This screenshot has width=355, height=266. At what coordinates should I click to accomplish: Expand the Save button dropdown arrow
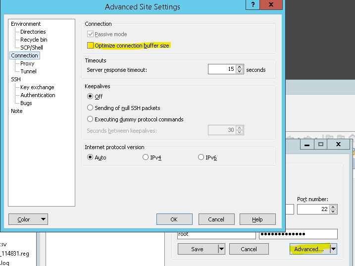221,249
